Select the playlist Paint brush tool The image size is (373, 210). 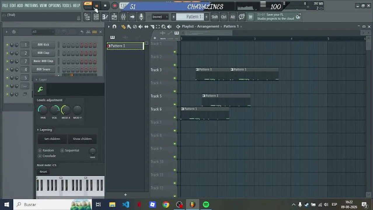click(x=129, y=27)
